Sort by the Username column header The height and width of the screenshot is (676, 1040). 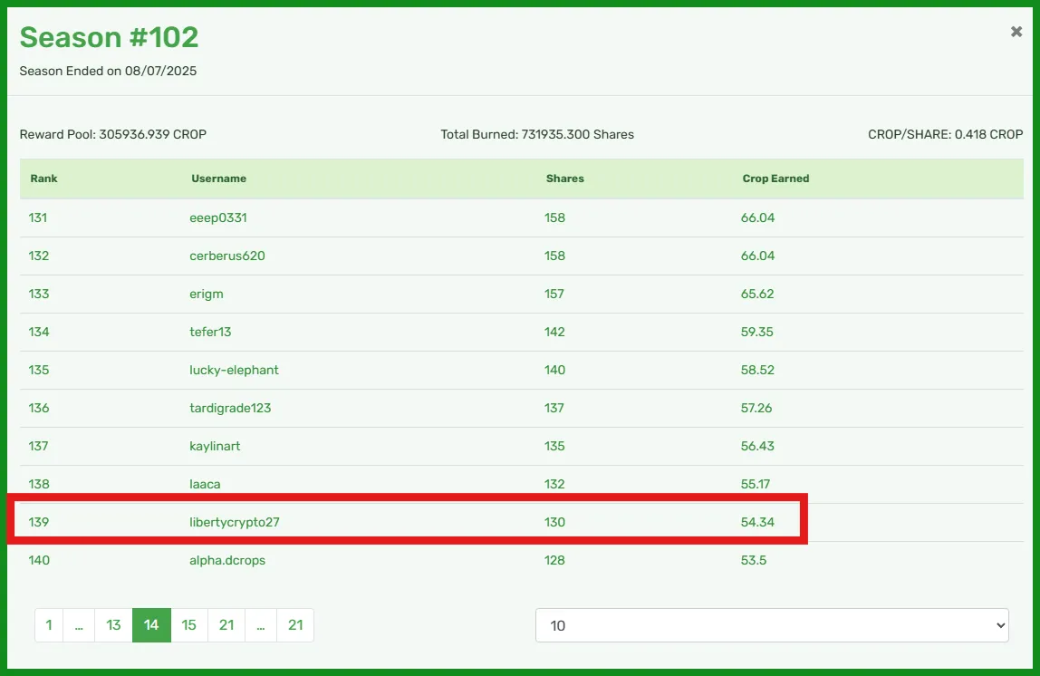click(219, 179)
